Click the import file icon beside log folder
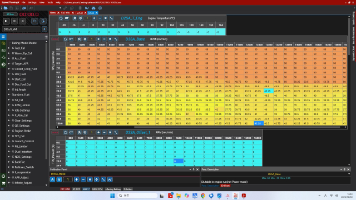This screenshot has width=356, height=200. (x=43, y=21)
